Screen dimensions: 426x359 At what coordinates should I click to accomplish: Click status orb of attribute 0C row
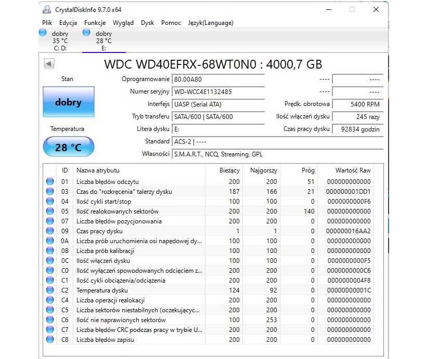click(x=50, y=260)
